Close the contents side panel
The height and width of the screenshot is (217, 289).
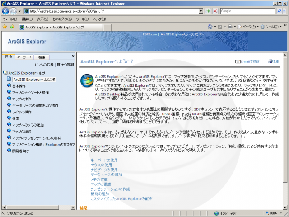click(73, 56)
